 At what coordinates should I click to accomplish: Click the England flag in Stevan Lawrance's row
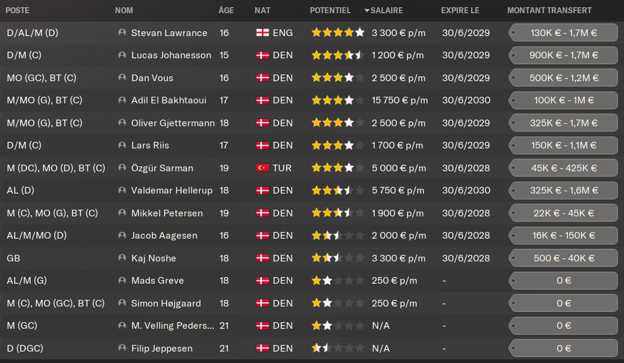[262, 32]
